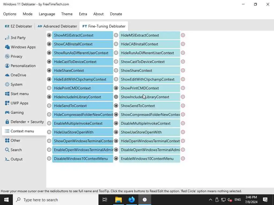Expand the system tray hidden icons chevron
Screen dimensions: 274x205
tap(211, 200)
